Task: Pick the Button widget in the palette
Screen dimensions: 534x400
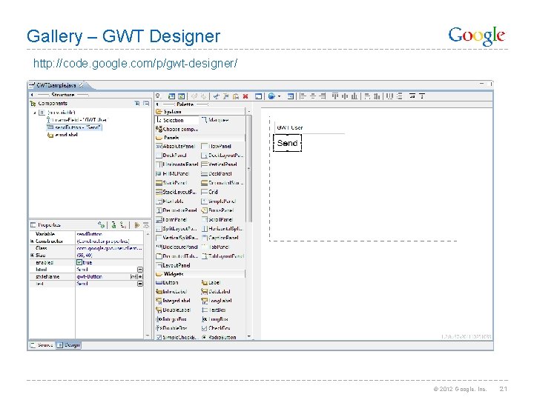Action: point(167,282)
